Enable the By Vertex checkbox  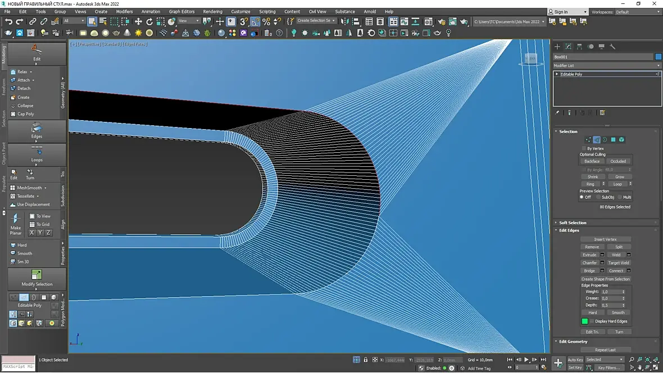pyautogui.click(x=584, y=148)
